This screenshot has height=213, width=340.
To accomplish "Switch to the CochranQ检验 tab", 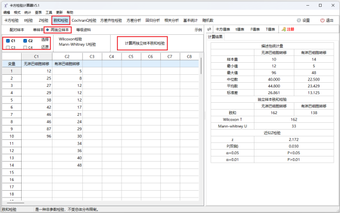I will tap(84, 21).
